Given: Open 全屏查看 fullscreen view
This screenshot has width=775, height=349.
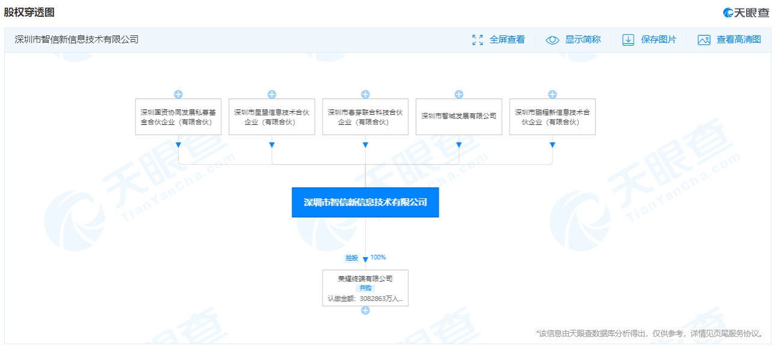Looking at the screenshot, I should tap(507, 40).
